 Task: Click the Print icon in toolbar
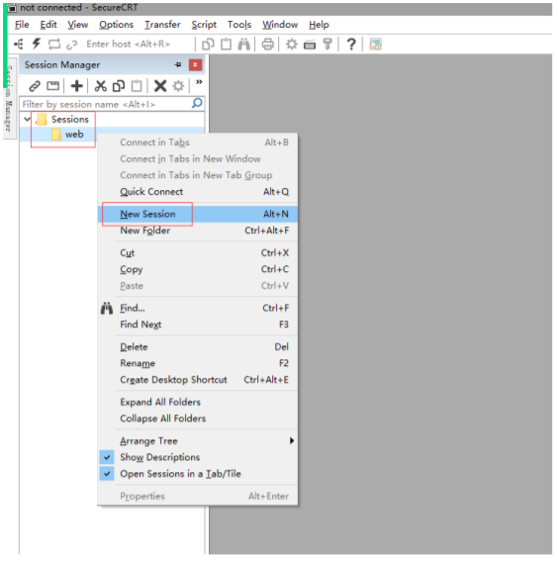pyautogui.click(x=268, y=45)
